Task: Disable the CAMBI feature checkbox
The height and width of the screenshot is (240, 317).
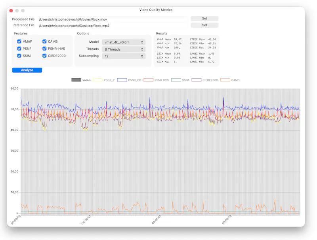Action: click(x=44, y=42)
